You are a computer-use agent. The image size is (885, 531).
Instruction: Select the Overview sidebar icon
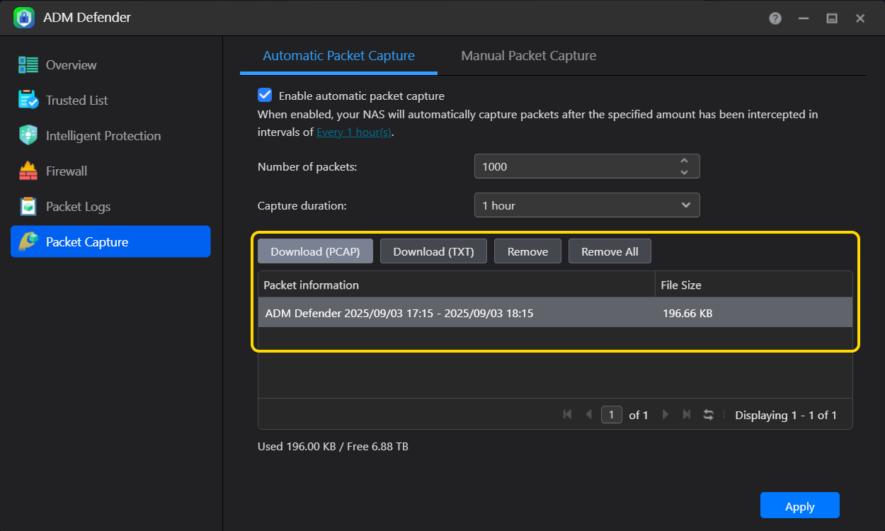(28, 65)
